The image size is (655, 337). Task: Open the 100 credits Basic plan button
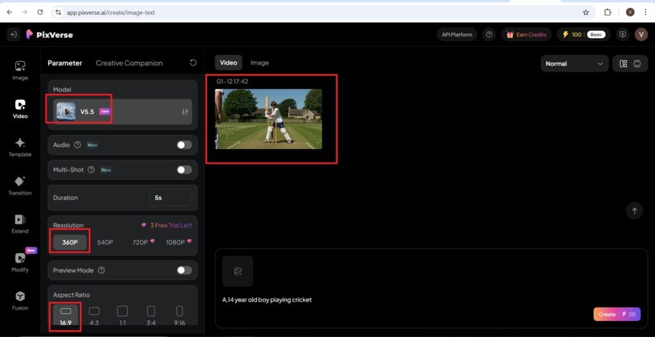point(583,35)
